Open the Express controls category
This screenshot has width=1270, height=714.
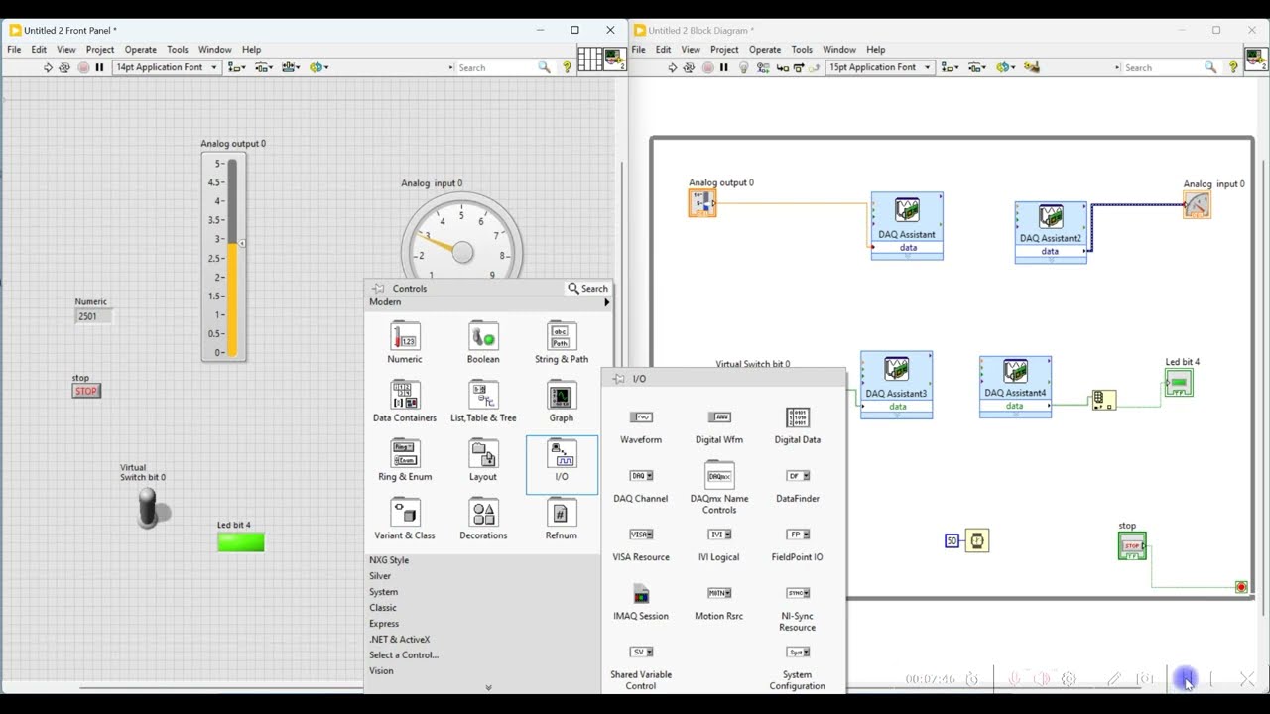tap(384, 624)
